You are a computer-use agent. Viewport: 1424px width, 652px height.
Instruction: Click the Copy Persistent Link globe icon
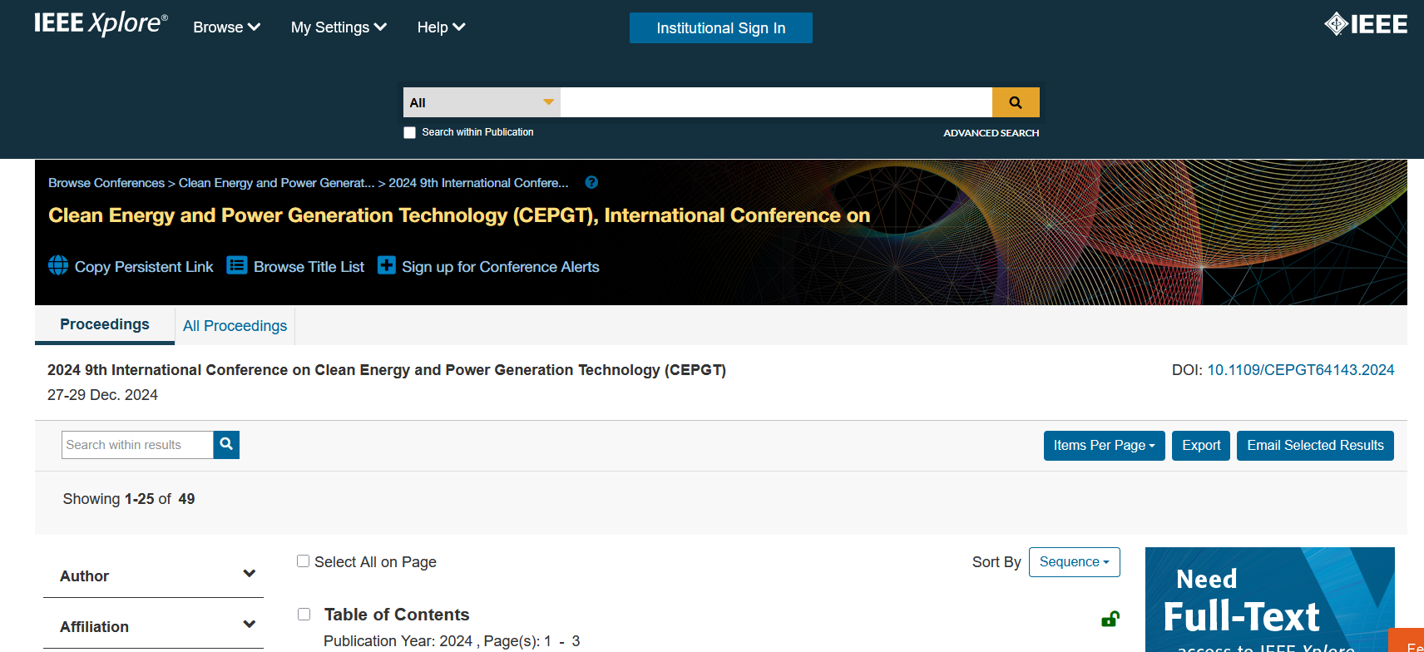tap(58, 265)
